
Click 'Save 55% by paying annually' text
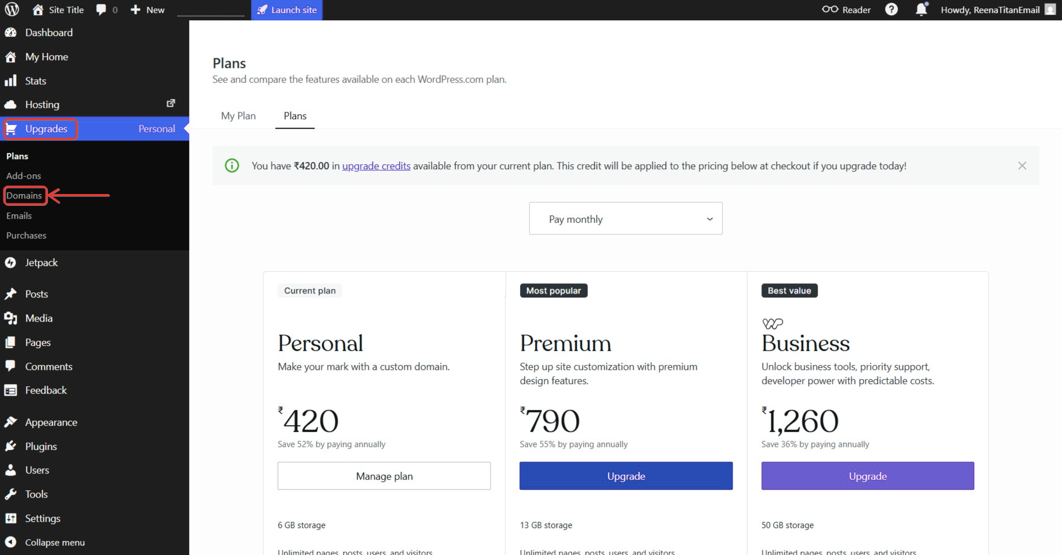pyautogui.click(x=573, y=444)
